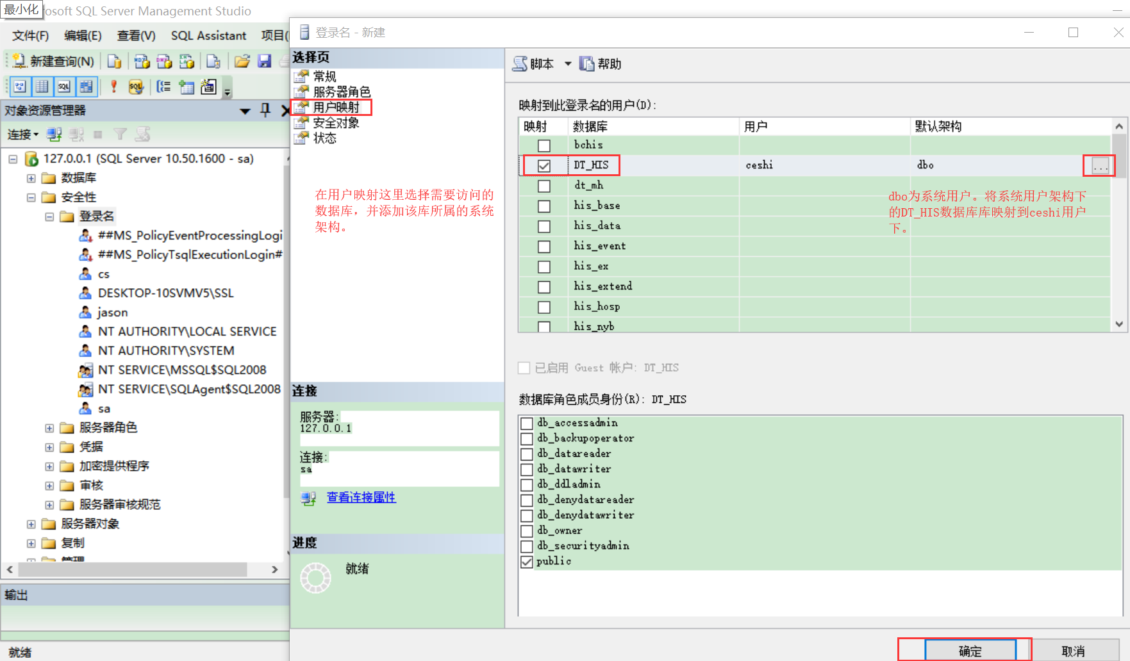The width and height of the screenshot is (1130, 661).
Task: Pin the 对象资源管理器 panel
Action: (265, 110)
